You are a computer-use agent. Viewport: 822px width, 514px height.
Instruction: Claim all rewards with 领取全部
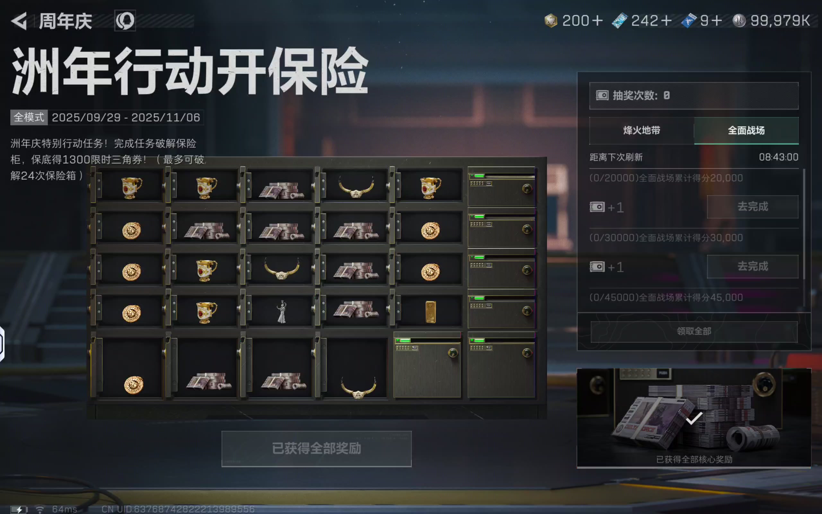tap(694, 332)
